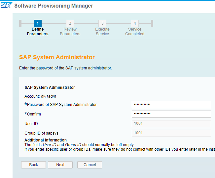Focus the Password of SAP System Administrator field
The height and width of the screenshot is (178, 215).
click(x=171, y=105)
